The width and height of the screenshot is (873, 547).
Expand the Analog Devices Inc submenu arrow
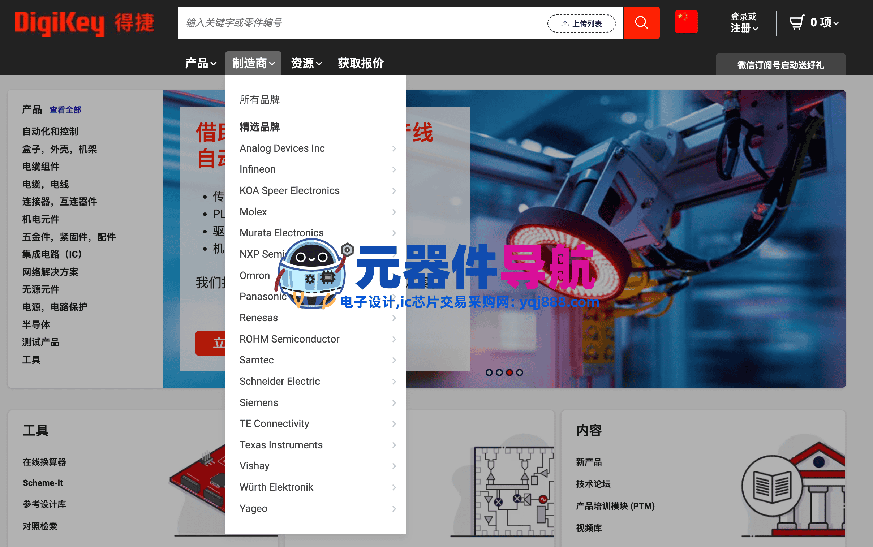[x=394, y=148]
